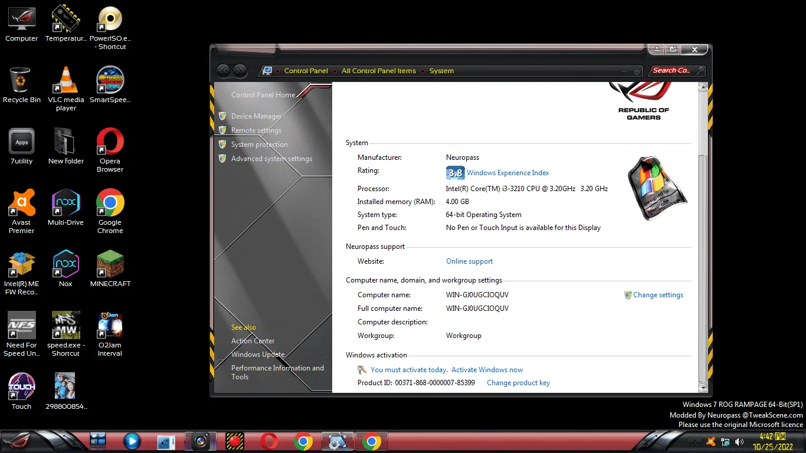The height and width of the screenshot is (453, 806).
Task: Open the taskbar clock and date
Action: [772, 442]
